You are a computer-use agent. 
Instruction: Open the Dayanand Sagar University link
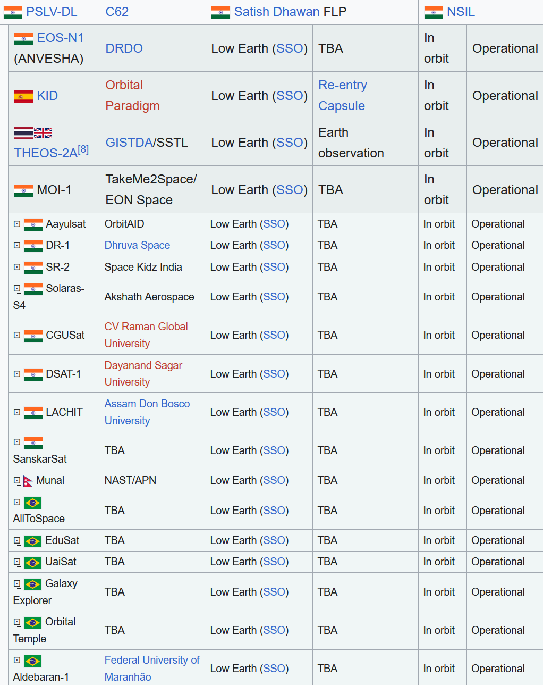(143, 374)
